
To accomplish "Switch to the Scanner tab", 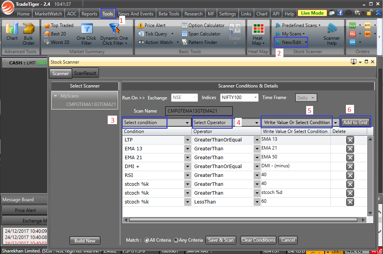I will coord(61,73).
